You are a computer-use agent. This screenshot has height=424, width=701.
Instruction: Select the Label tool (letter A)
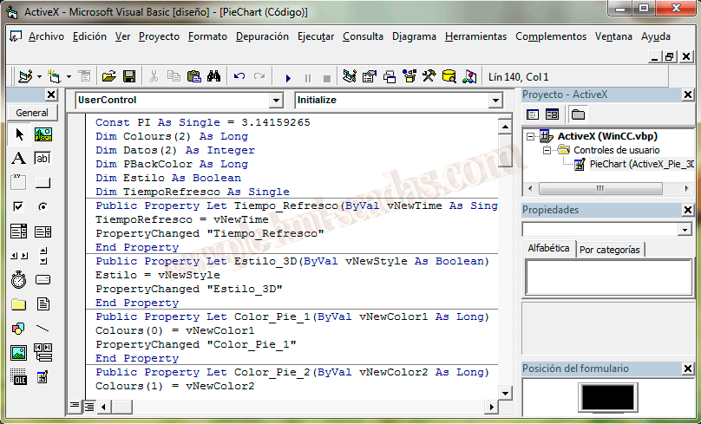coord(18,159)
